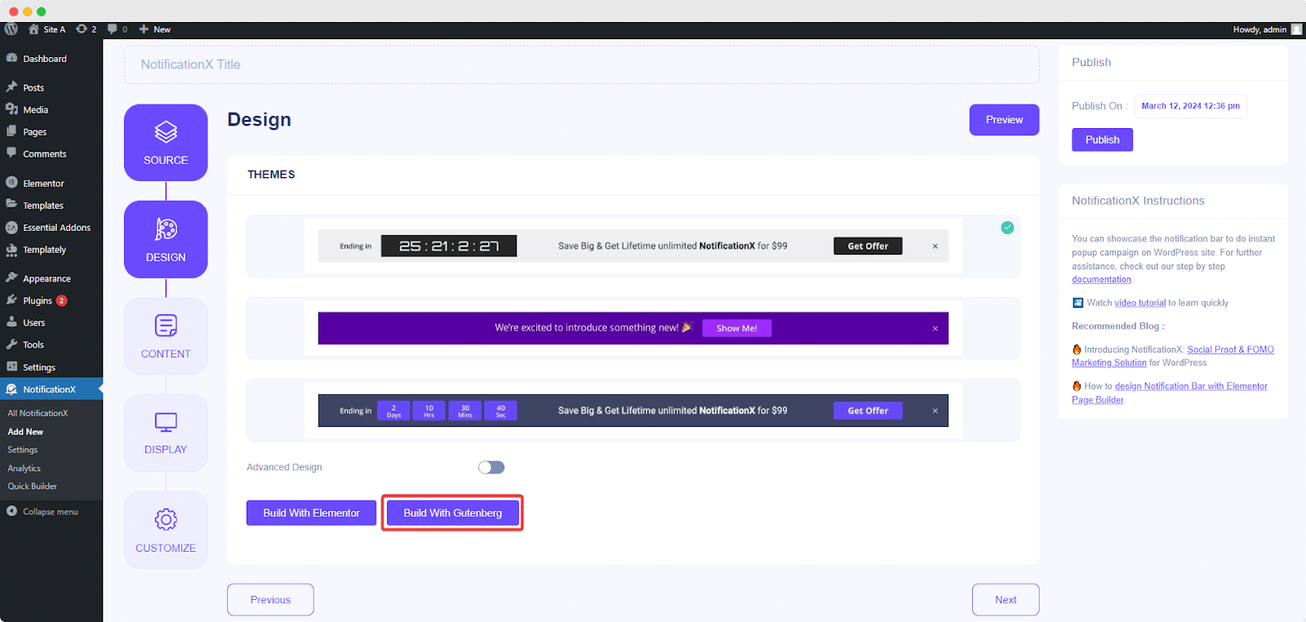Click the updates icon showing 2
Image resolution: width=1306 pixels, height=622 pixels.
pyautogui.click(x=82, y=29)
